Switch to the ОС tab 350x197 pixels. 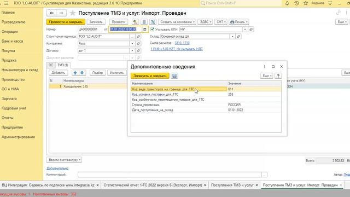(51, 65)
